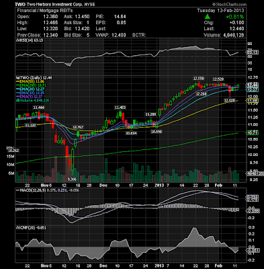Click the EMA(50) legend entry

(x=31, y=81)
